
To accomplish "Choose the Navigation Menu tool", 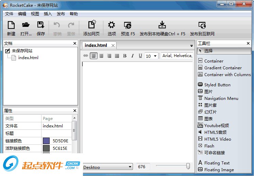I will click(x=218, y=99).
